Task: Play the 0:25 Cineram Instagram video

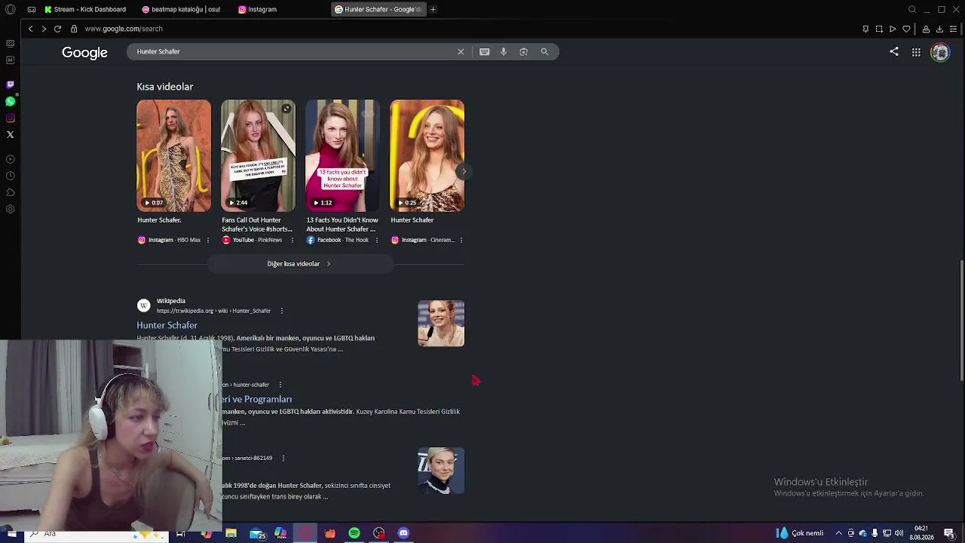Action: 427,155
